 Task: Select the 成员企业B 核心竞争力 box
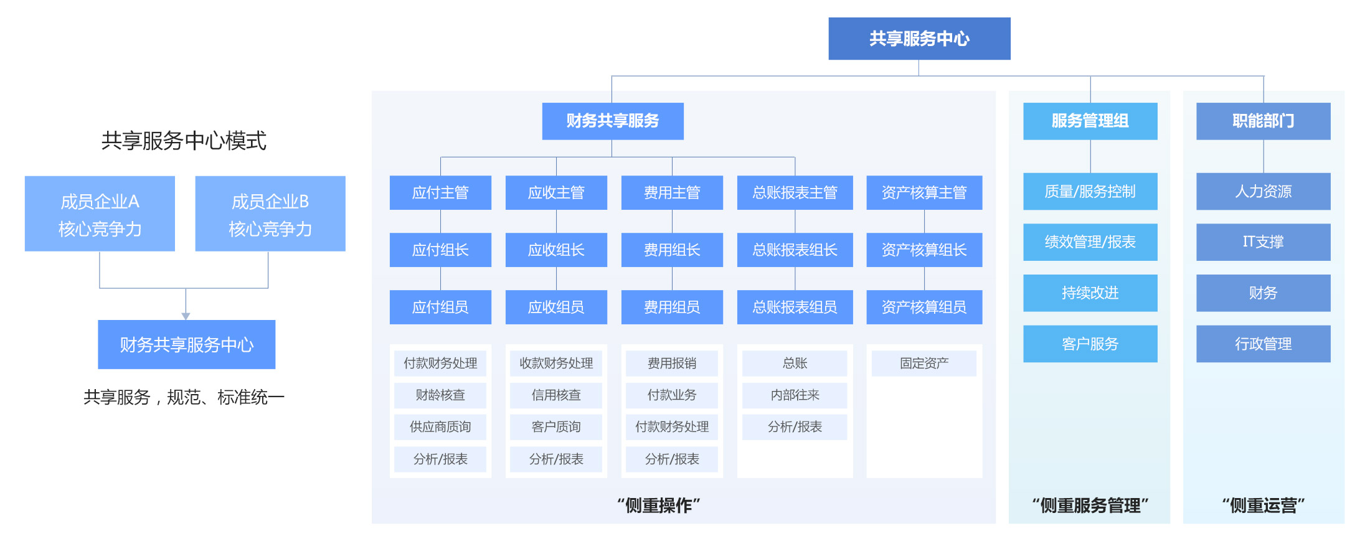270,214
